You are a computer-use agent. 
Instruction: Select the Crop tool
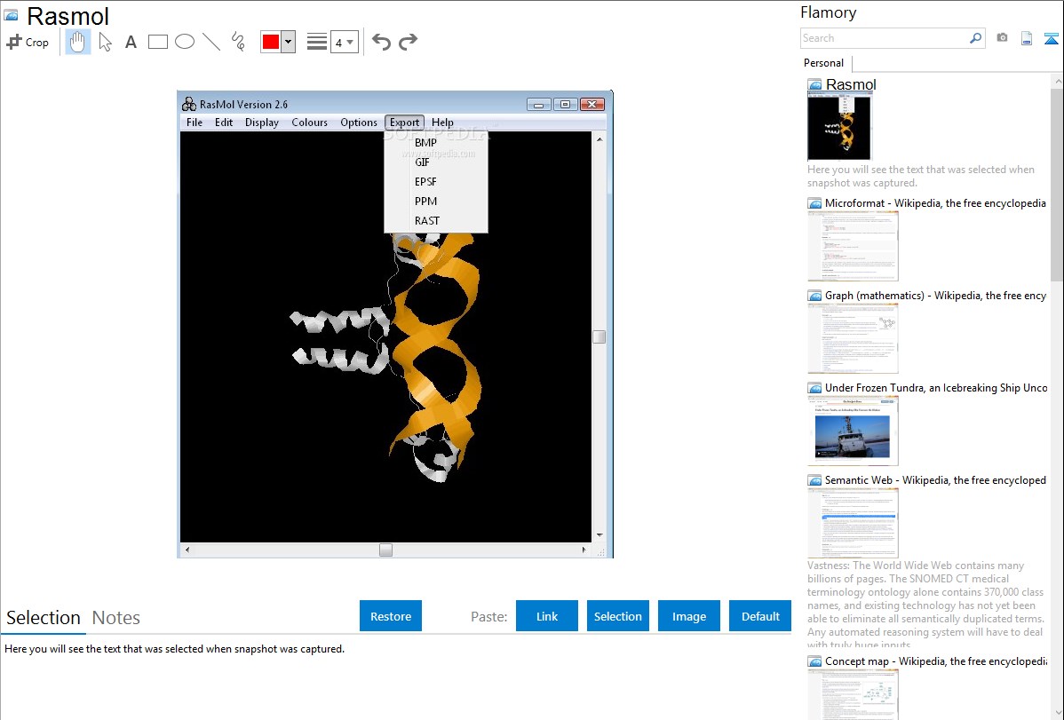click(x=28, y=42)
